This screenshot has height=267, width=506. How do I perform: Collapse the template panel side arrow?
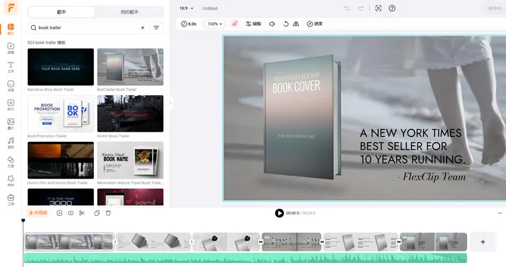click(171, 103)
